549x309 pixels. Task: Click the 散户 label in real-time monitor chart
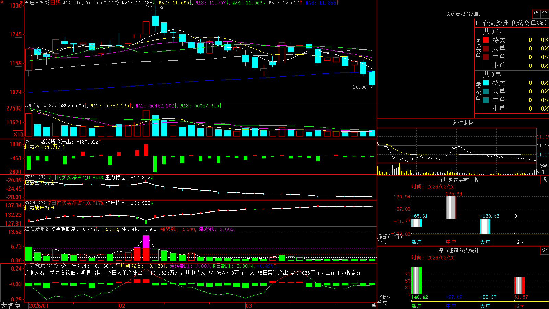[417, 242]
